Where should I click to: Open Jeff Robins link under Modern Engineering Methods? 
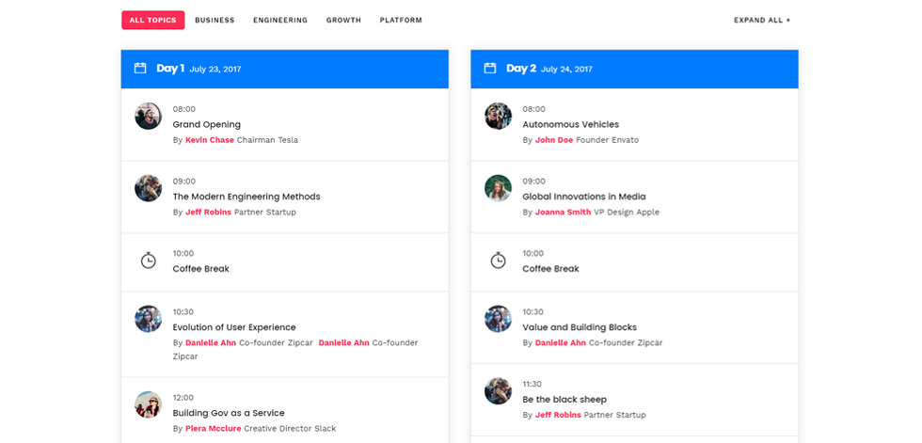(x=208, y=213)
